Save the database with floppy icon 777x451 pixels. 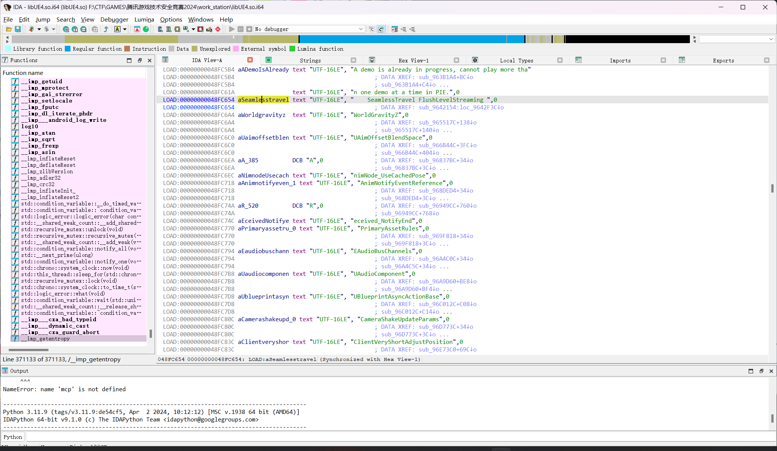17,29
